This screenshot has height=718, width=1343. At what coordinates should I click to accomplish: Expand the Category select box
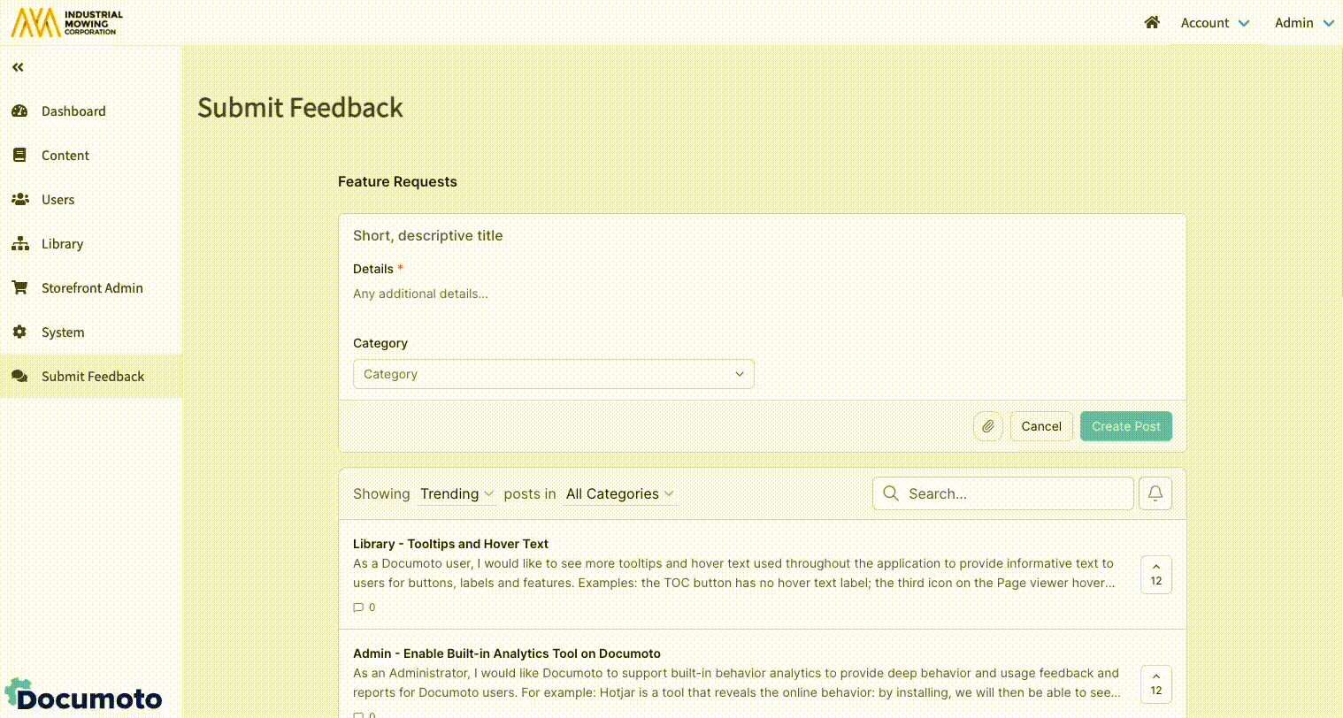coord(553,374)
